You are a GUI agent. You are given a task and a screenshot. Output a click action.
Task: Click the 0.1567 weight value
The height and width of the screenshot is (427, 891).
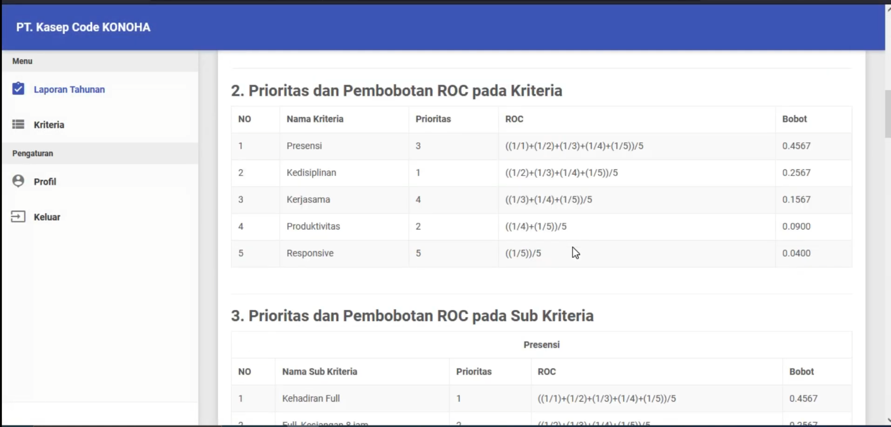[x=796, y=199]
